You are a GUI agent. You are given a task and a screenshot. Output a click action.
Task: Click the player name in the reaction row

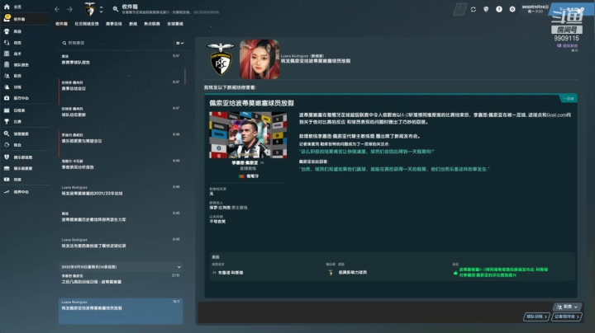(x=231, y=273)
